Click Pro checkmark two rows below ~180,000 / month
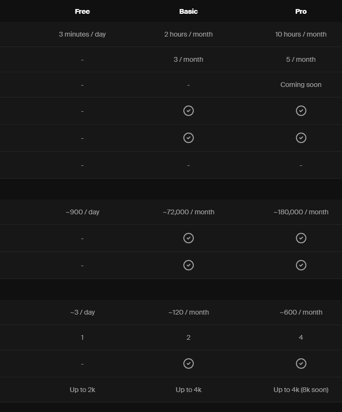 [301, 265]
